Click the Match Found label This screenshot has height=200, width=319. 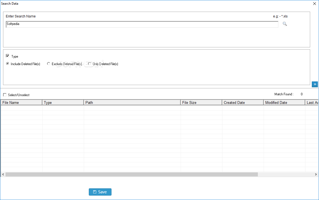point(284,94)
